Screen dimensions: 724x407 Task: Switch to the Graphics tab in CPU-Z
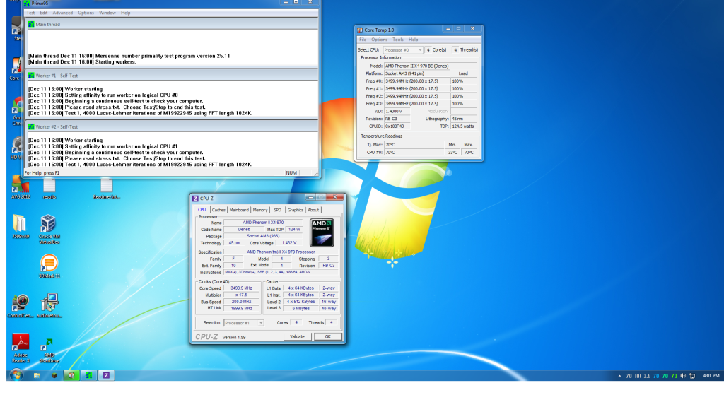[x=296, y=210]
